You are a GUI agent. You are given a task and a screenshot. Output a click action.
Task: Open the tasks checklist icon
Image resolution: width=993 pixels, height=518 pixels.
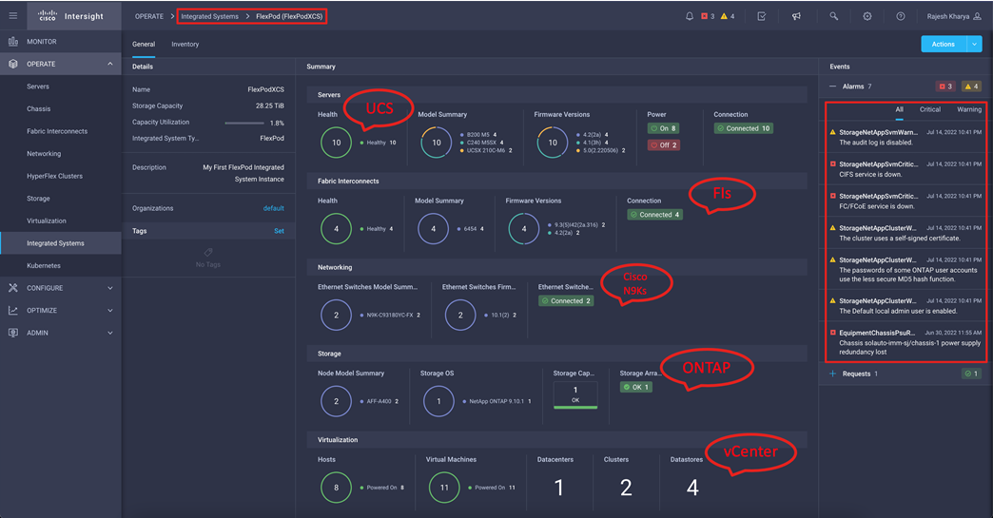(762, 16)
